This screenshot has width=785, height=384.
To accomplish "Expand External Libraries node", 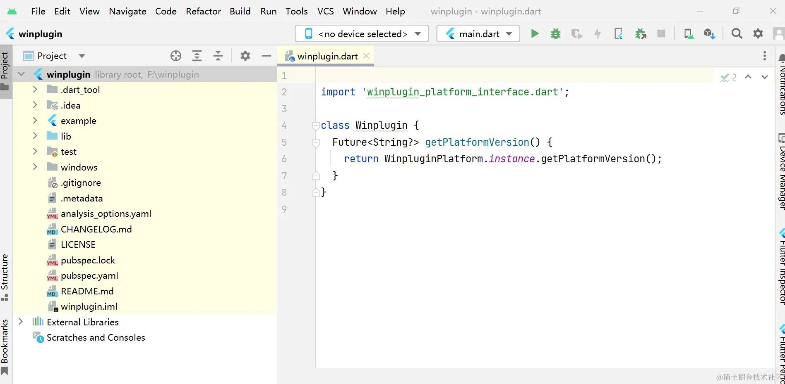I will pos(21,322).
